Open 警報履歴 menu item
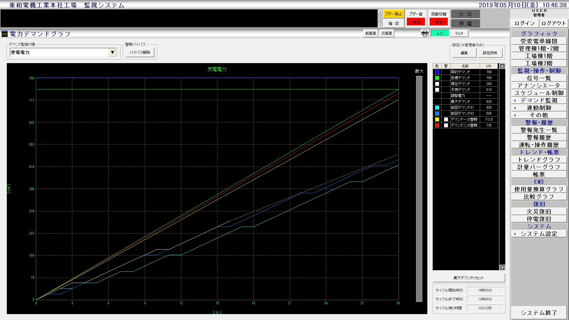Image resolution: width=569 pixels, height=320 pixels. point(539,137)
